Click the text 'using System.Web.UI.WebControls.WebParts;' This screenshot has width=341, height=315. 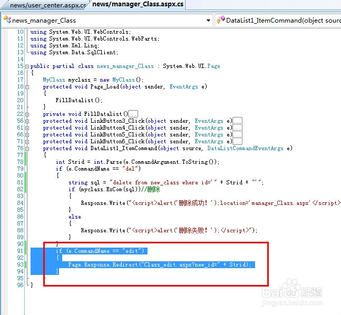tap(94, 38)
